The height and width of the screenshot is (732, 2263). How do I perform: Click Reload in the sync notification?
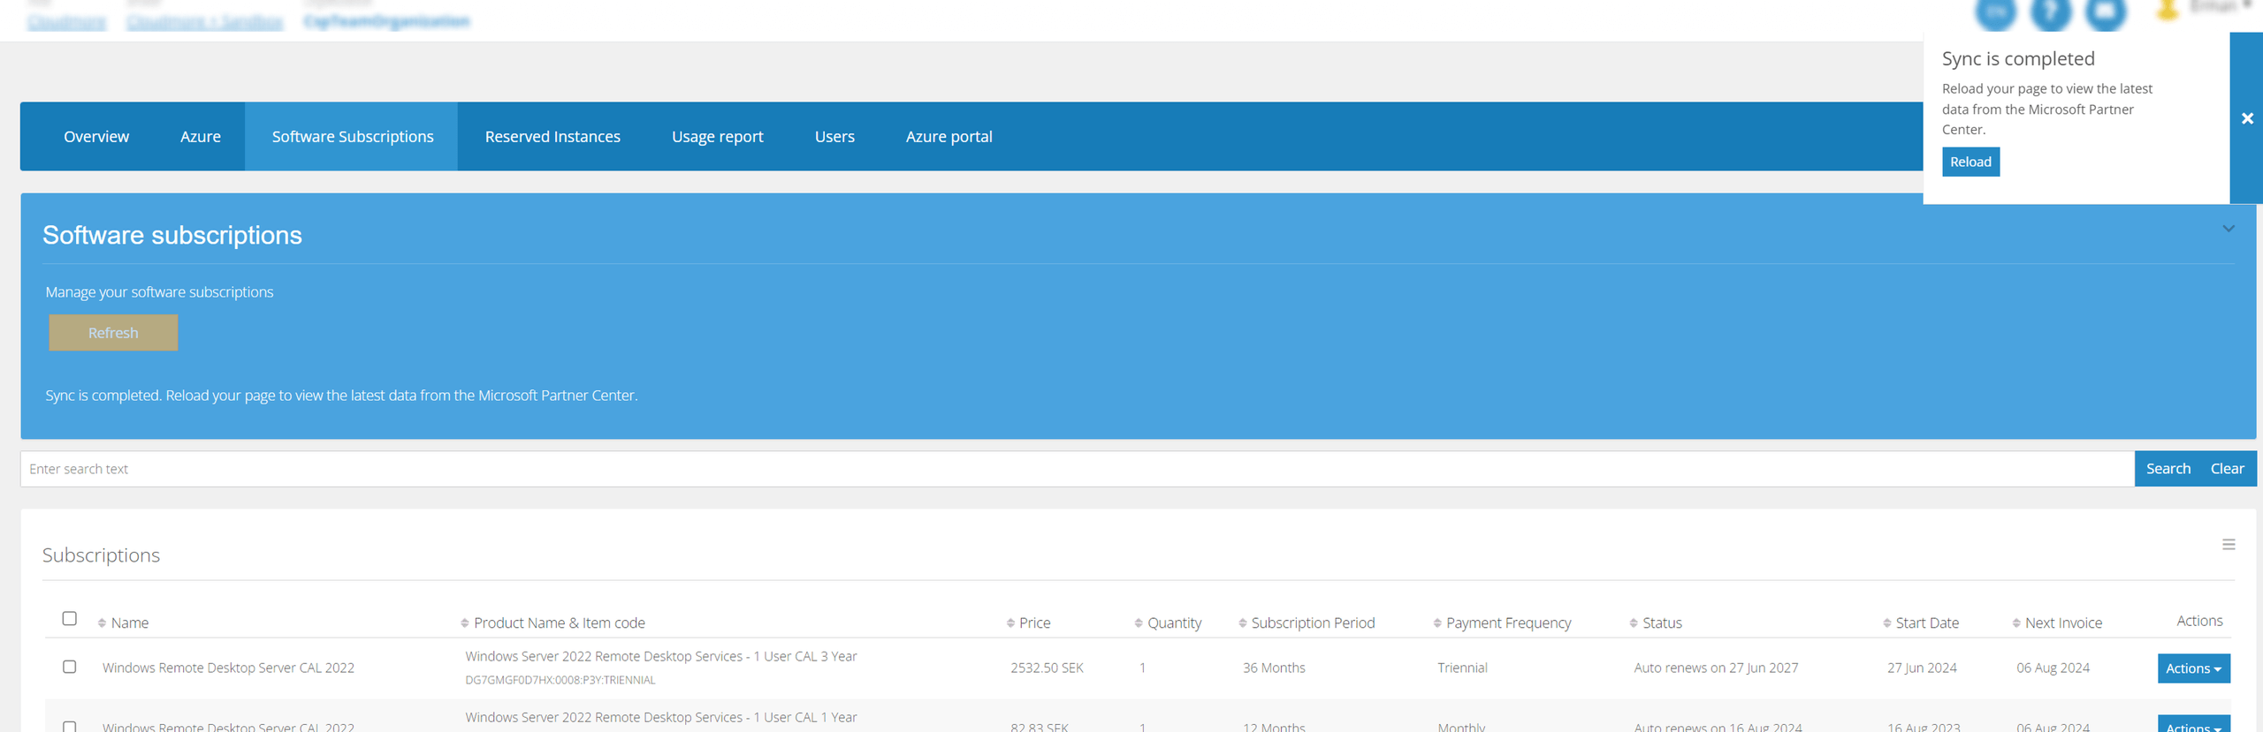[x=1970, y=162]
